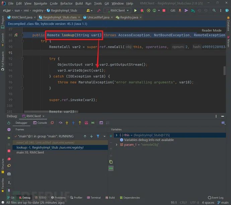
Task: Open the profiler run options dropdown arrow
Action: [x=159, y=10]
